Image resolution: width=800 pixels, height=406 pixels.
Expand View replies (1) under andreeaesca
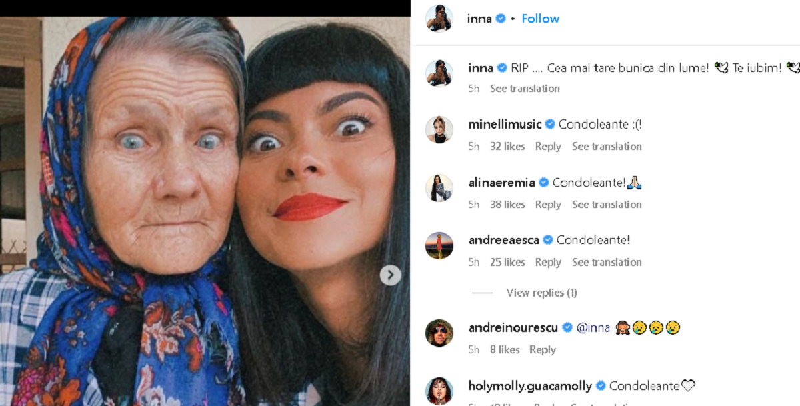pos(541,293)
